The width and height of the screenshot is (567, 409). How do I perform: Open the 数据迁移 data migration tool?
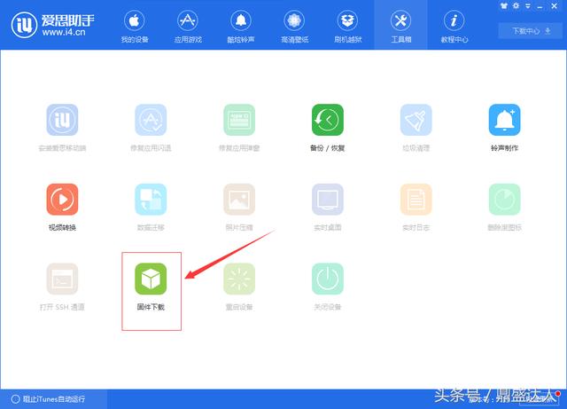(151, 200)
